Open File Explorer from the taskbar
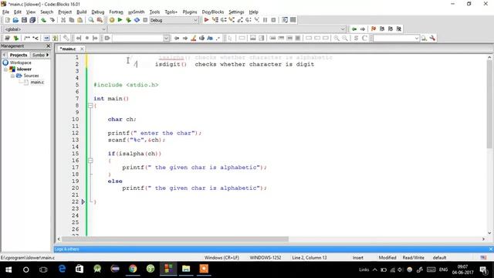Screen dimensions: 494x278 [x=186, y=269]
